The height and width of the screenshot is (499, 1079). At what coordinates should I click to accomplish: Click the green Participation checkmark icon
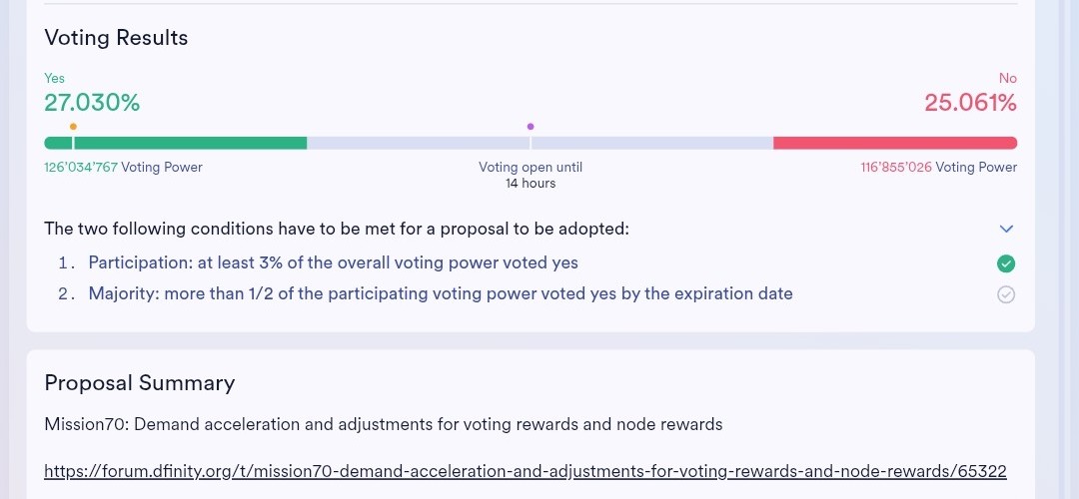(x=1006, y=263)
